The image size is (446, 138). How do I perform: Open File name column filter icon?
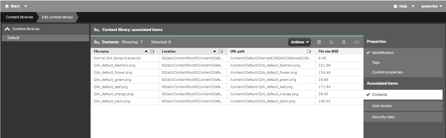[153, 51]
